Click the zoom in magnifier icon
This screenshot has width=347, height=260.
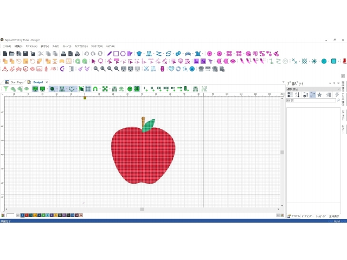[103, 69]
